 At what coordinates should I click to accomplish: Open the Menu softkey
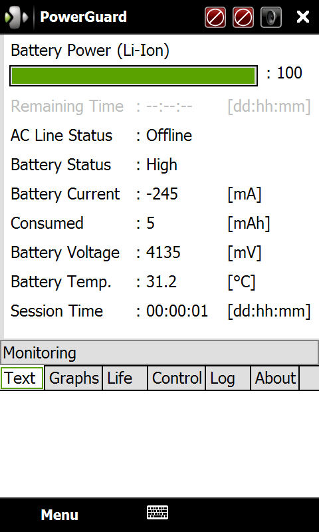[x=60, y=515]
